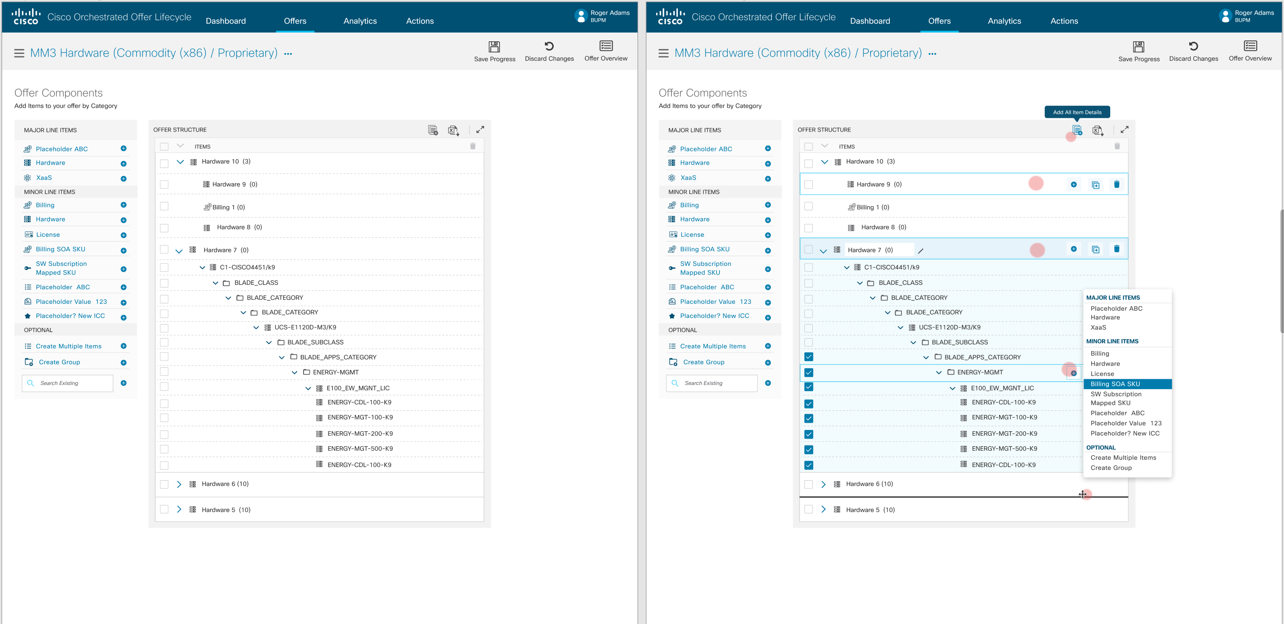Viewport: 1284px width, 624px height.
Task: Choose Create Multiple Items in the popup menu
Action: click(1123, 458)
